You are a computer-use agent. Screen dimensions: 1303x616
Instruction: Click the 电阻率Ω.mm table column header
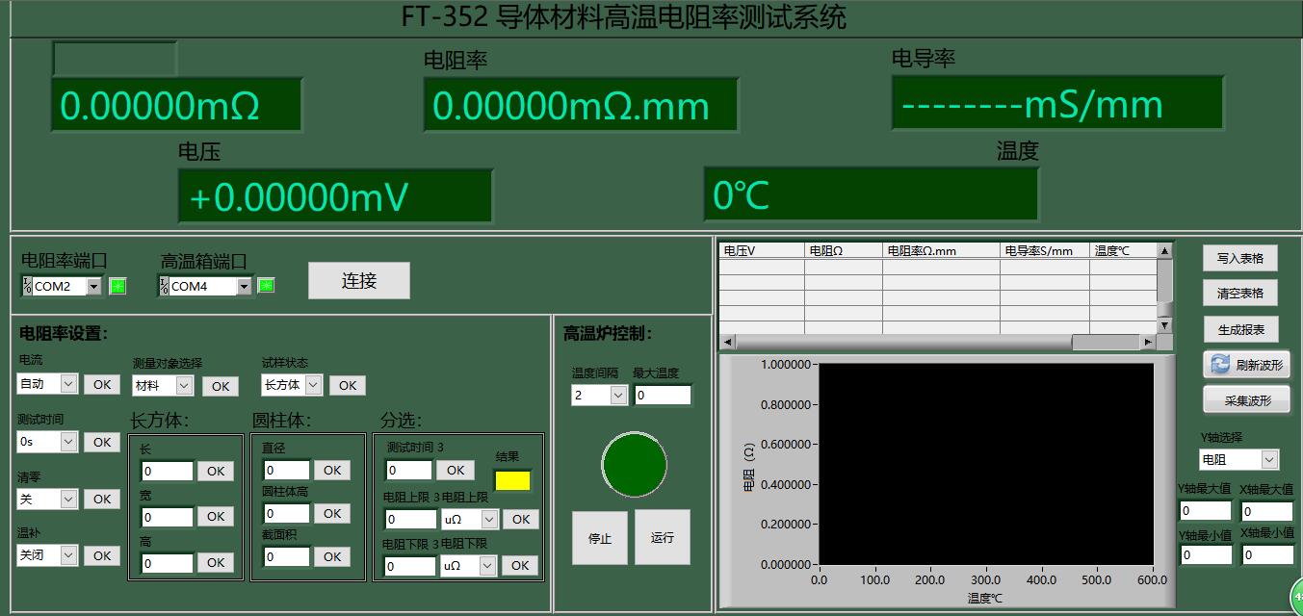pyautogui.click(x=940, y=250)
